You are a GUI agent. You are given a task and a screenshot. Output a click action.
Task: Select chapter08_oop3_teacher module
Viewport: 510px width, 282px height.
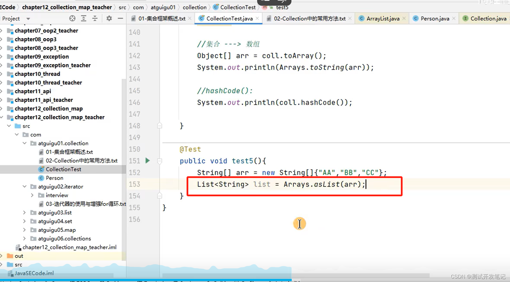pos(46,48)
